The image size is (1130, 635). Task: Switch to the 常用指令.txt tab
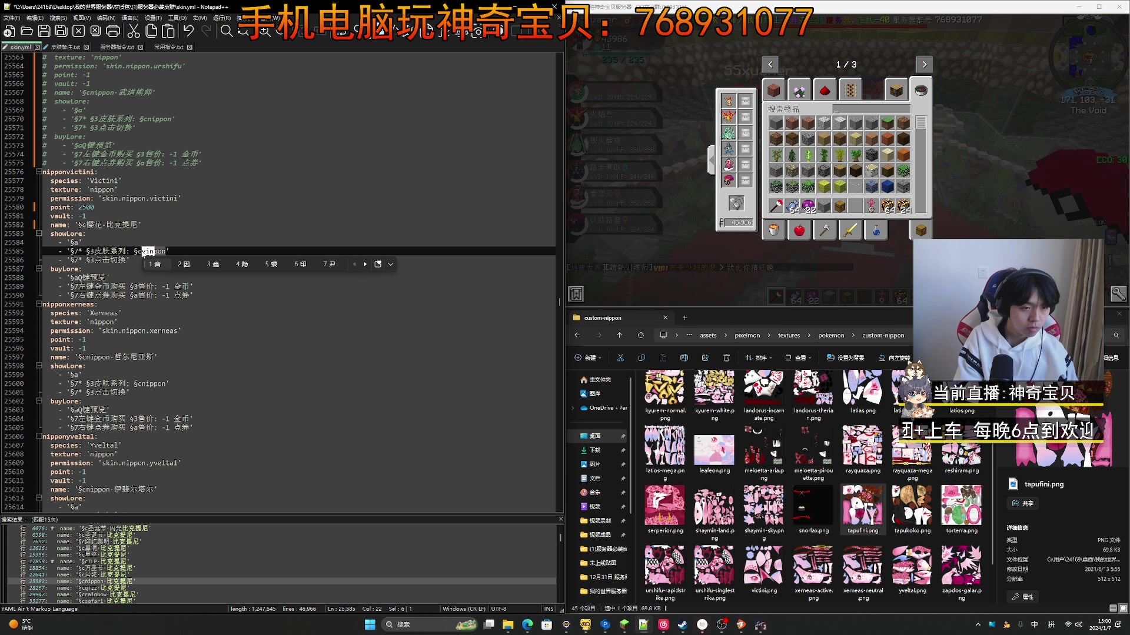(169, 46)
